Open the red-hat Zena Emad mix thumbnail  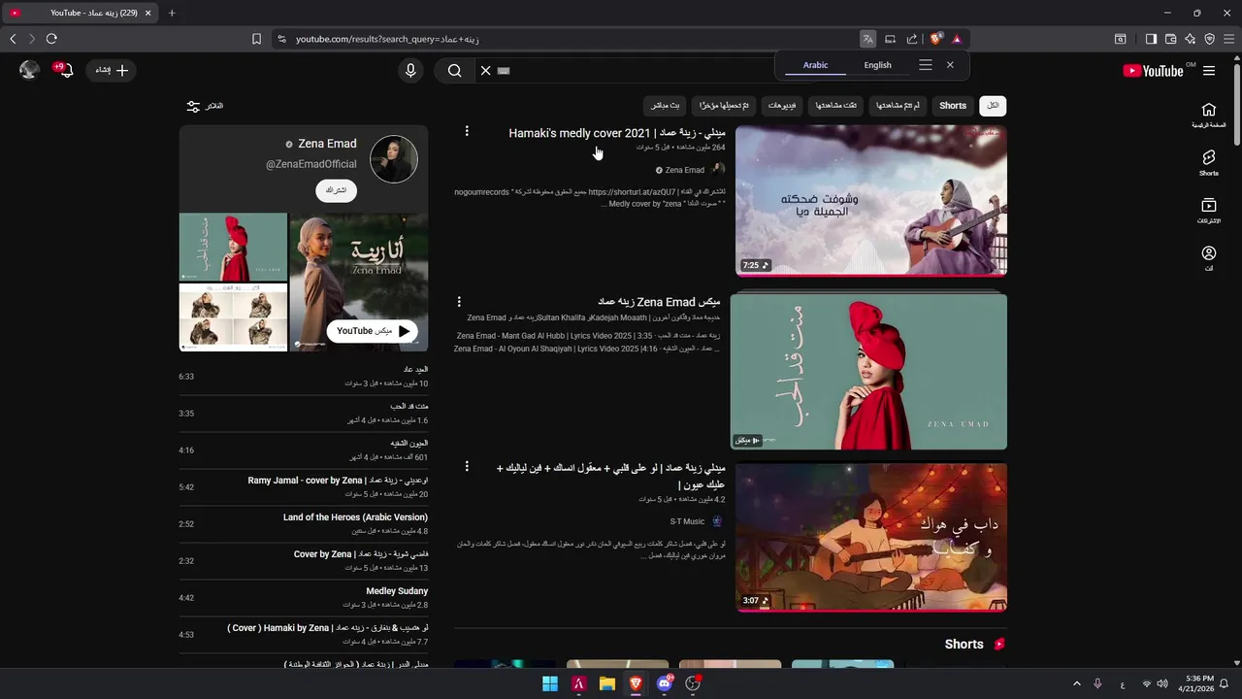[868, 372]
